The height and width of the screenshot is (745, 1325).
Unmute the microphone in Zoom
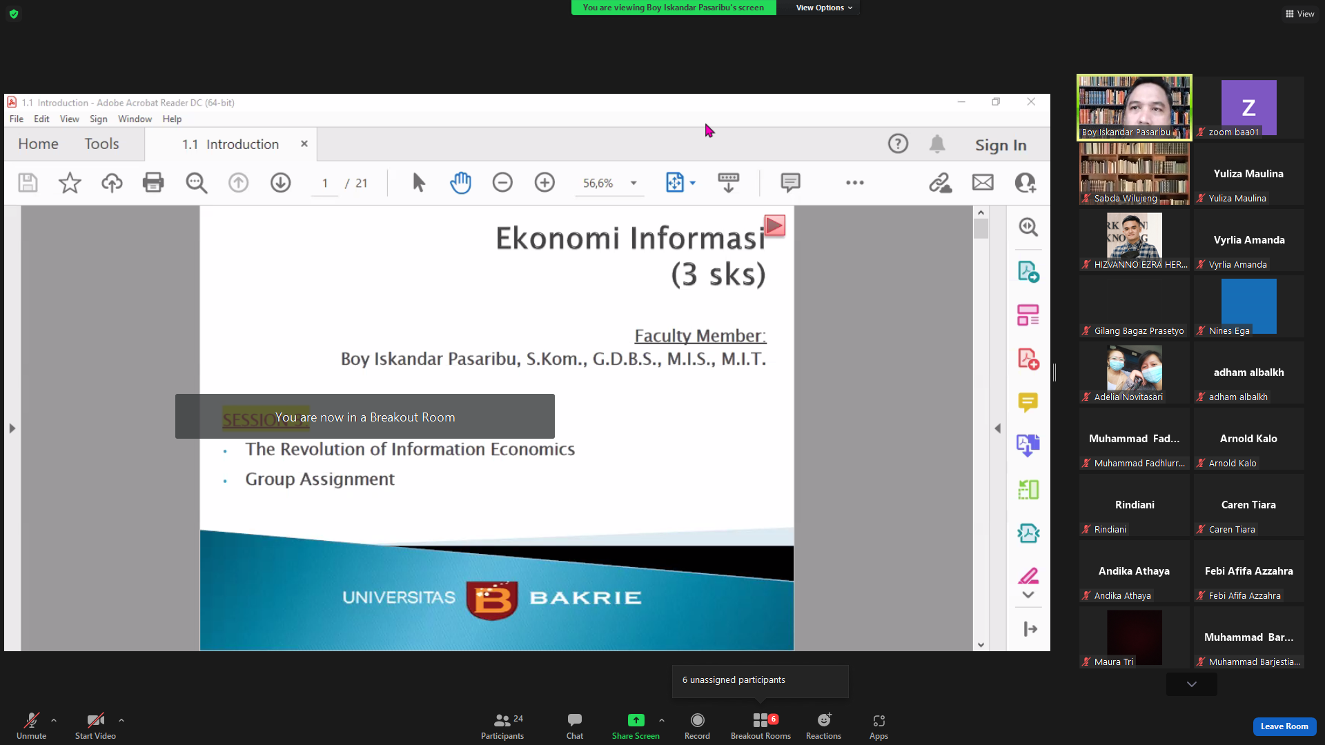(31, 726)
